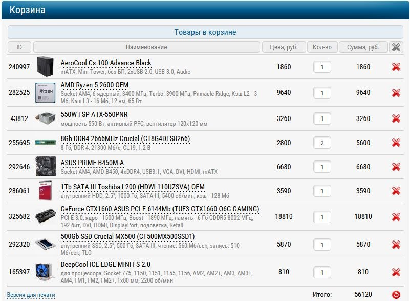
Task: Click the Итого: label
Action: pos(322,295)
